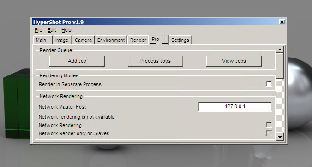Click the Network Master Host field

click(x=235, y=107)
